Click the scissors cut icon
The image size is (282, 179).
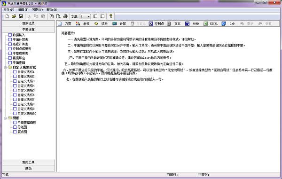(x=29, y=16)
